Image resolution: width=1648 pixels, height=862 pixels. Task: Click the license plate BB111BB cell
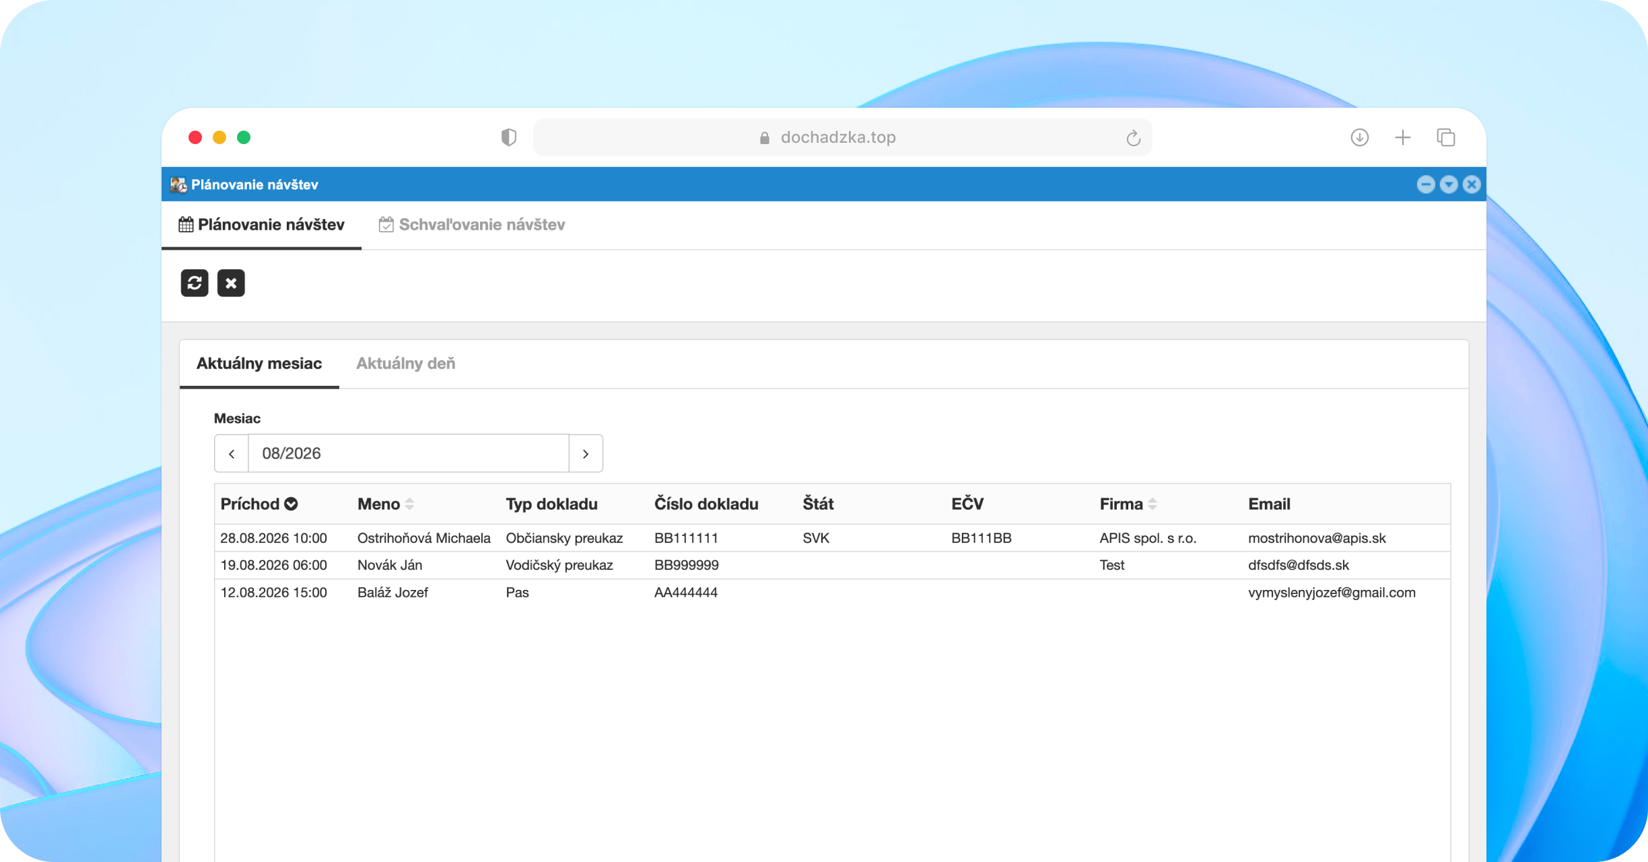[x=982, y=538]
